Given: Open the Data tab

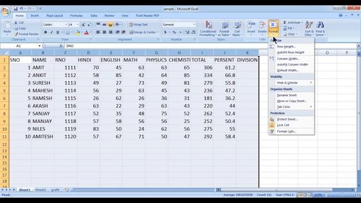Looking at the screenshot, I should coord(94,16).
